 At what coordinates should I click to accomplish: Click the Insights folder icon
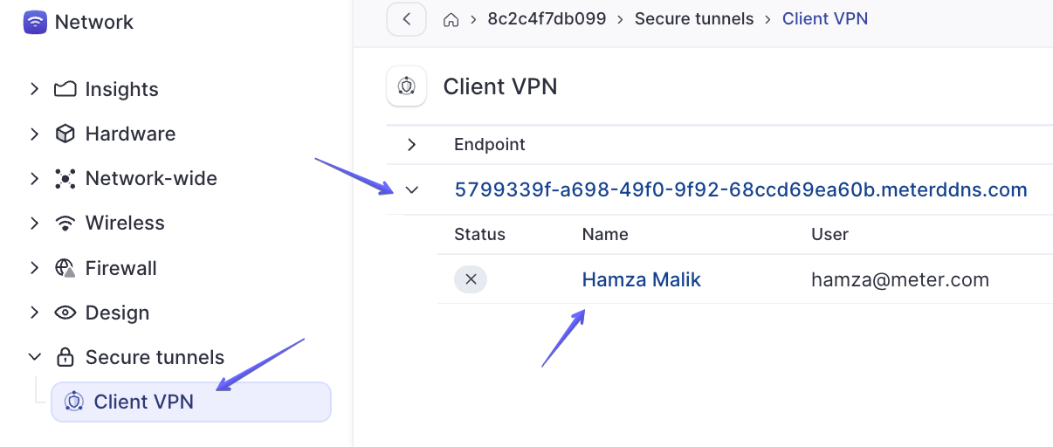[65, 89]
